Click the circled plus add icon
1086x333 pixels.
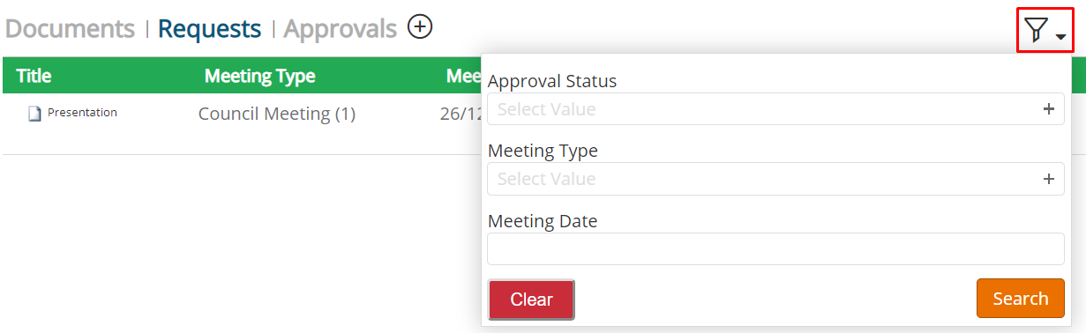point(420,27)
